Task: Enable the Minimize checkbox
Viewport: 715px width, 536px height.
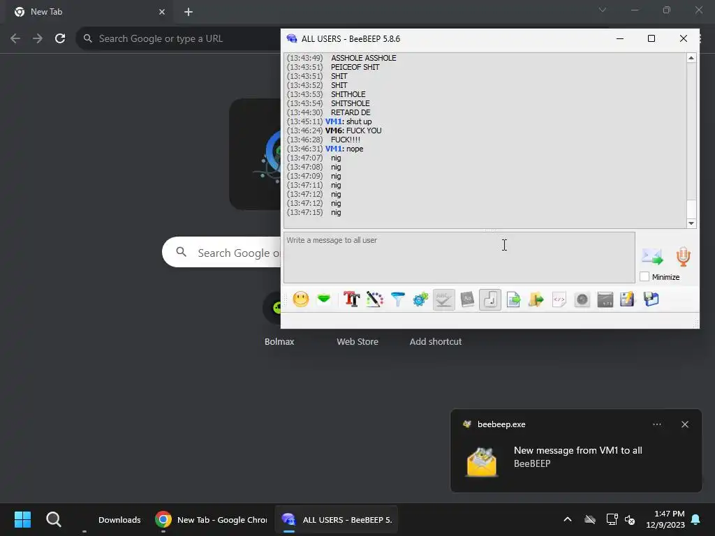Action: 644,276
